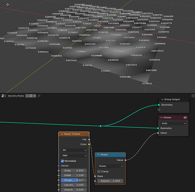Image resolution: width=195 pixels, height=192 pixels.
Task: Select the Noise Texture node header
Action: coord(74,134)
